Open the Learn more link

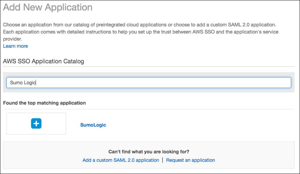[x=16, y=46]
